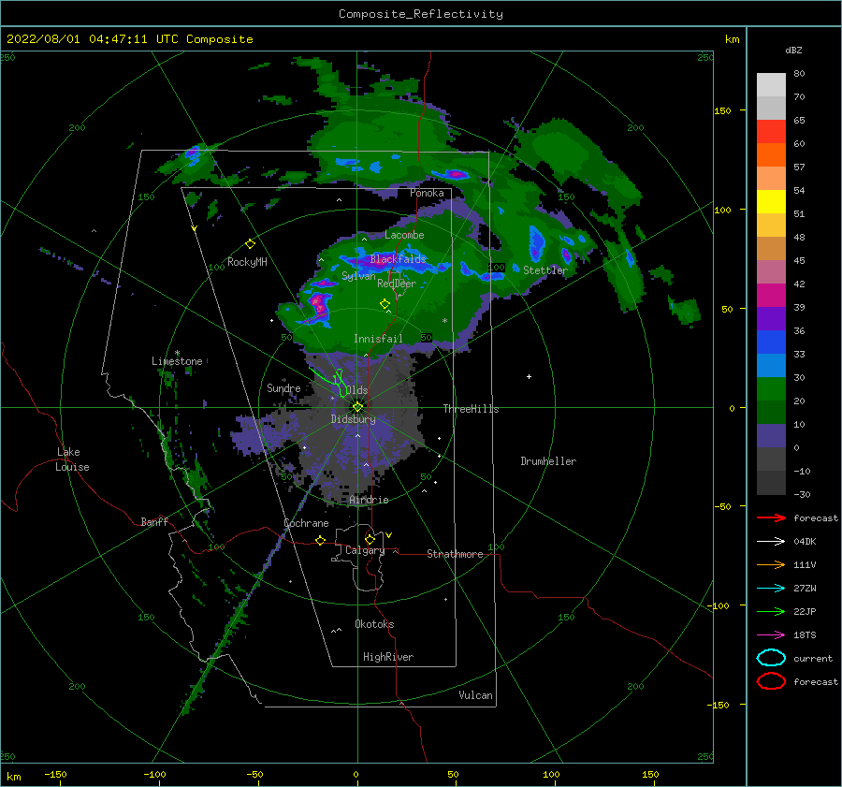The image size is (842, 787).
Task: Click the radar site marker at map center
Action: click(x=357, y=407)
